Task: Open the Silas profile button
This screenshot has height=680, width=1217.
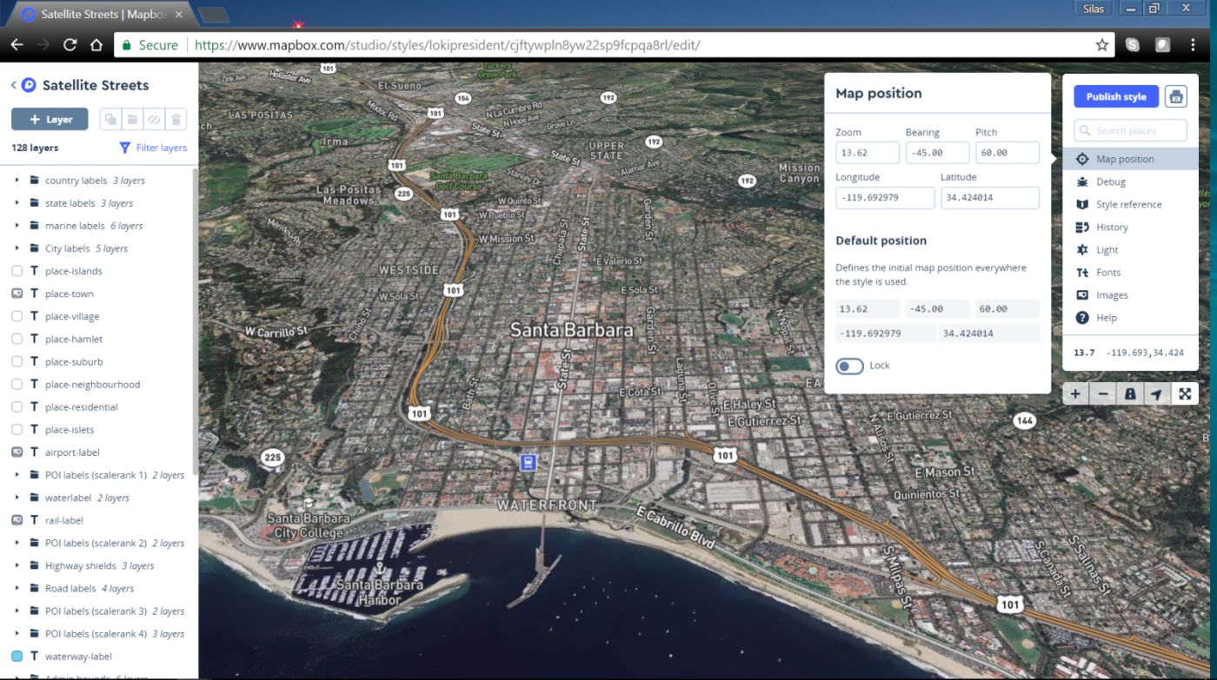Action: [x=1092, y=9]
